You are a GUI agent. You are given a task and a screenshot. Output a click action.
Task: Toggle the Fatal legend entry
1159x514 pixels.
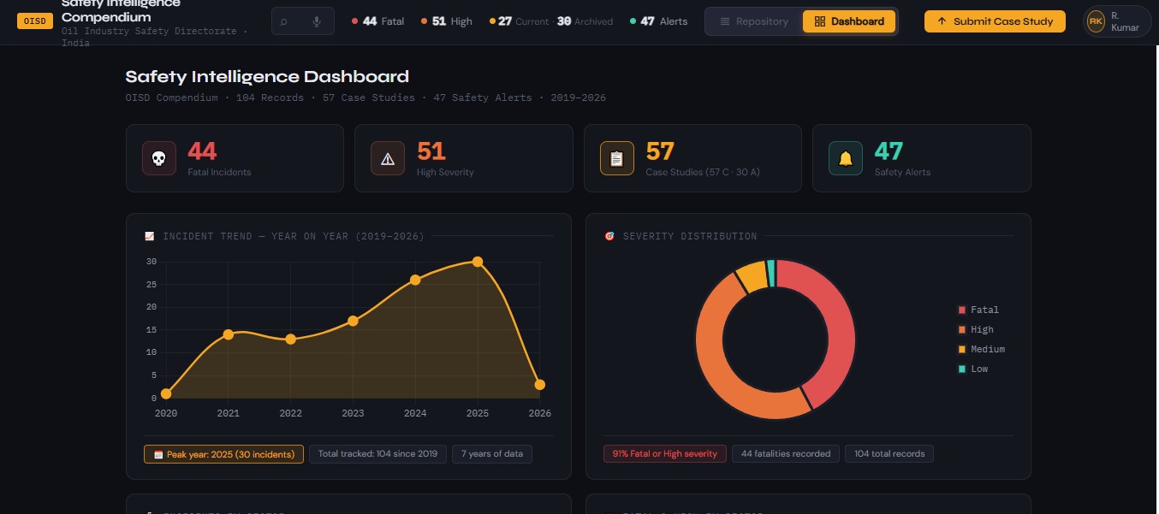point(978,310)
